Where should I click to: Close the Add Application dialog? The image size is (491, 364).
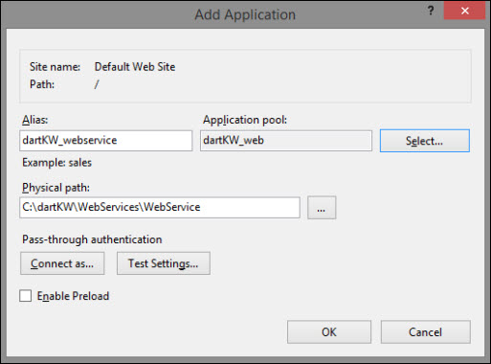click(x=464, y=11)
